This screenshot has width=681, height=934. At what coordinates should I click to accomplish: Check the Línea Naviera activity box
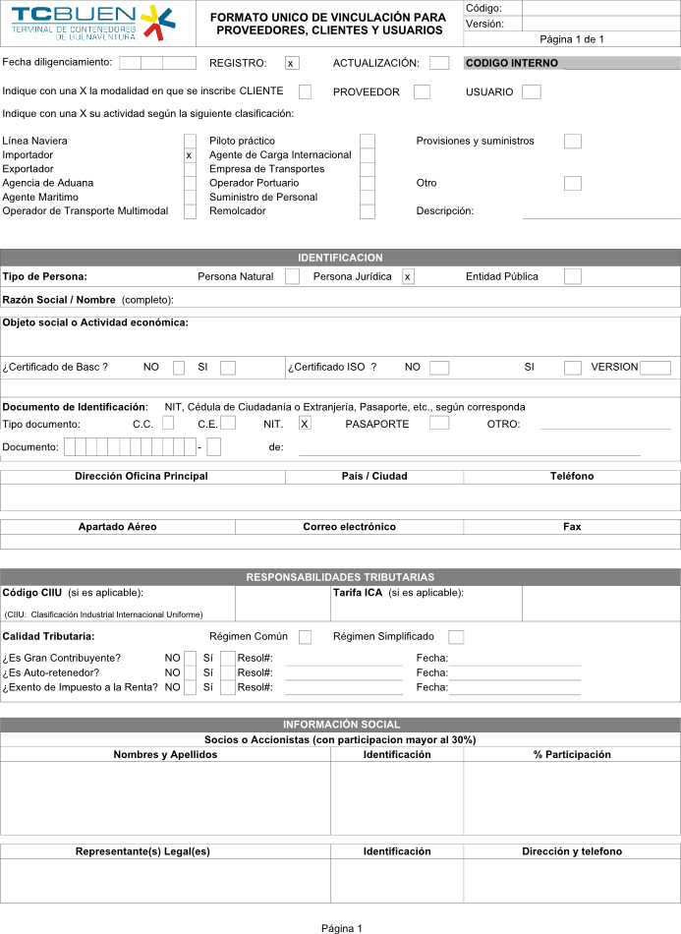coord(190,142)
